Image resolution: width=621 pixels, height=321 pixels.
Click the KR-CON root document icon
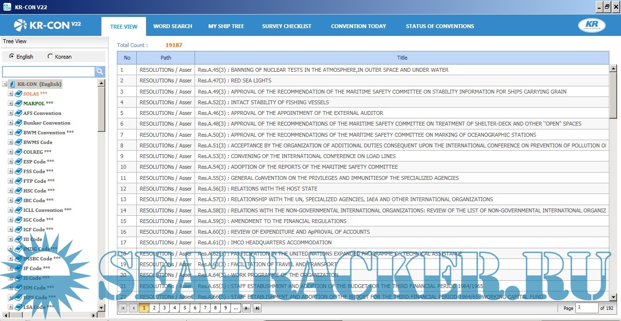pos(13,84)
